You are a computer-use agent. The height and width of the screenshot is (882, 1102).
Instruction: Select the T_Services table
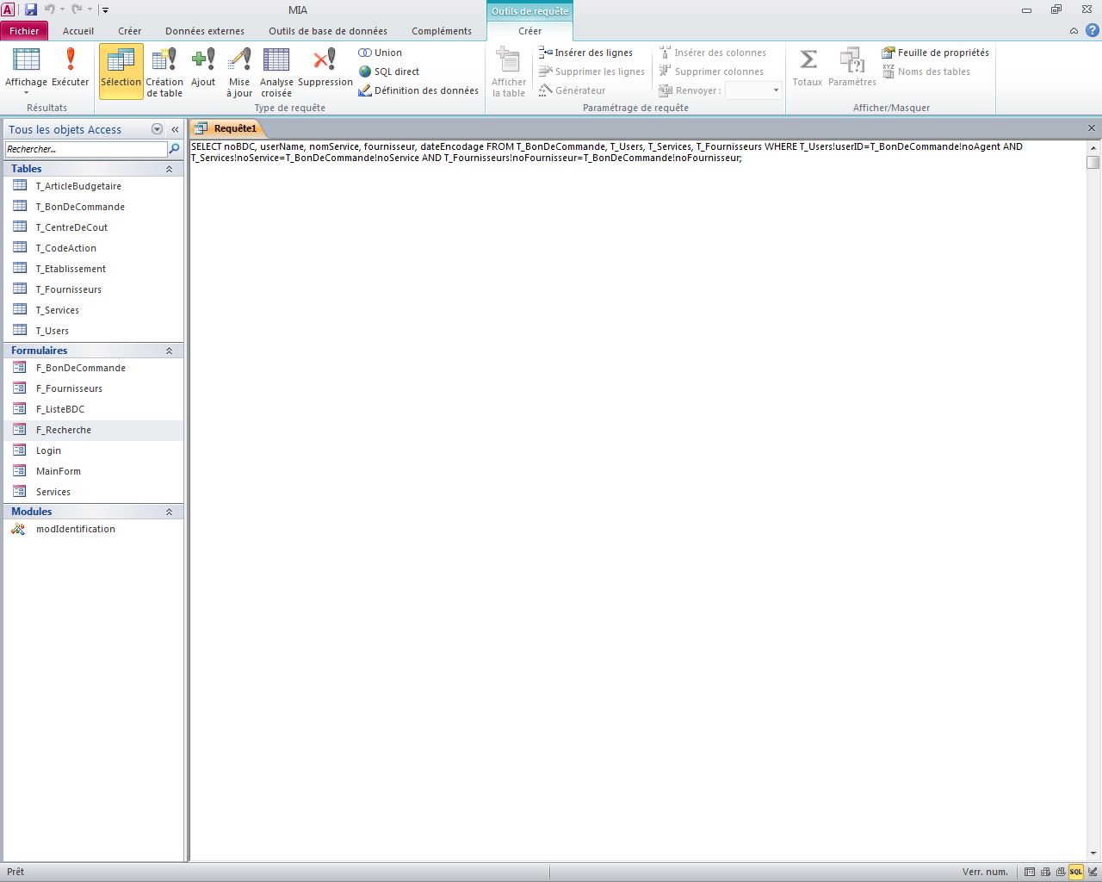tap(93, 310)
